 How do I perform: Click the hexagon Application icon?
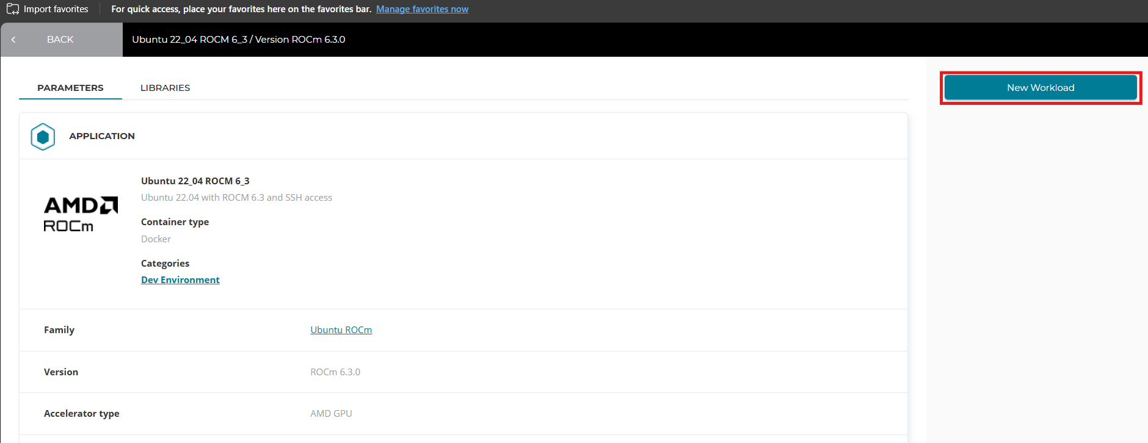[43, 137]
